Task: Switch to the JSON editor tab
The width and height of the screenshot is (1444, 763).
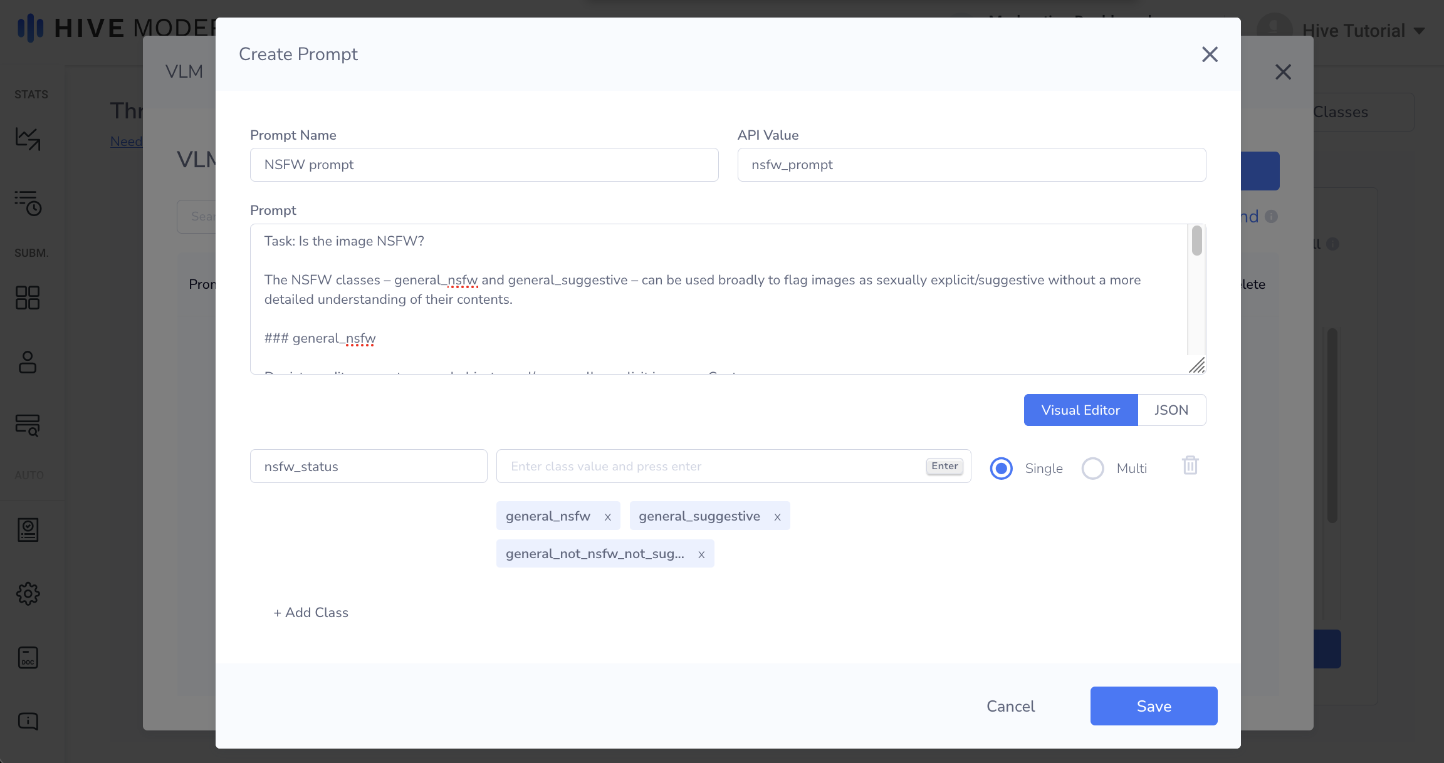Action: 1171,410
